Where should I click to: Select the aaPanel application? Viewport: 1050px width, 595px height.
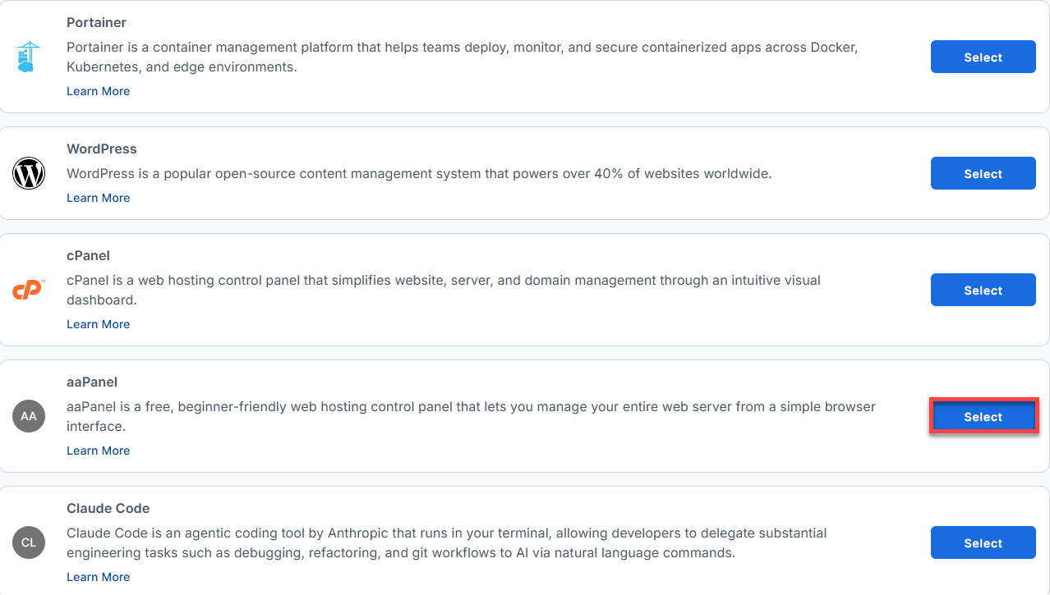tap(983, 417)
